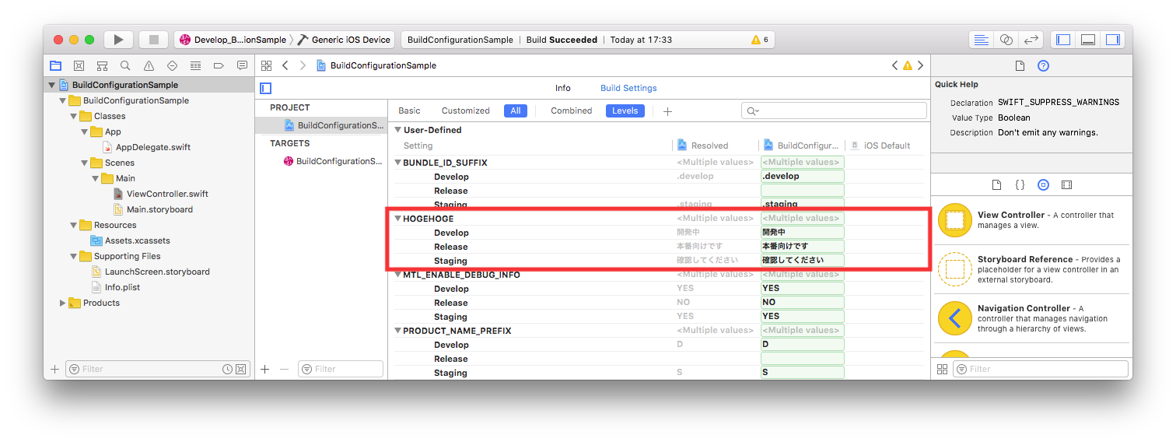
Task: Open the Issue navigator warning icon
Action: [149, 66]
